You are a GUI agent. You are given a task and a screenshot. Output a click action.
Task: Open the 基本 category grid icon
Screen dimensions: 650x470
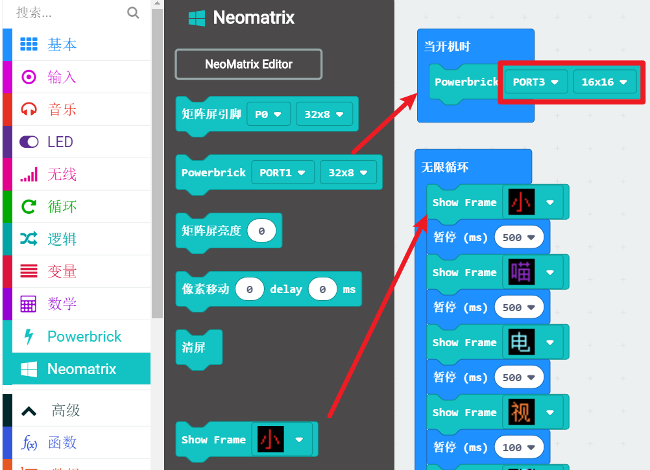coord(29,44)
